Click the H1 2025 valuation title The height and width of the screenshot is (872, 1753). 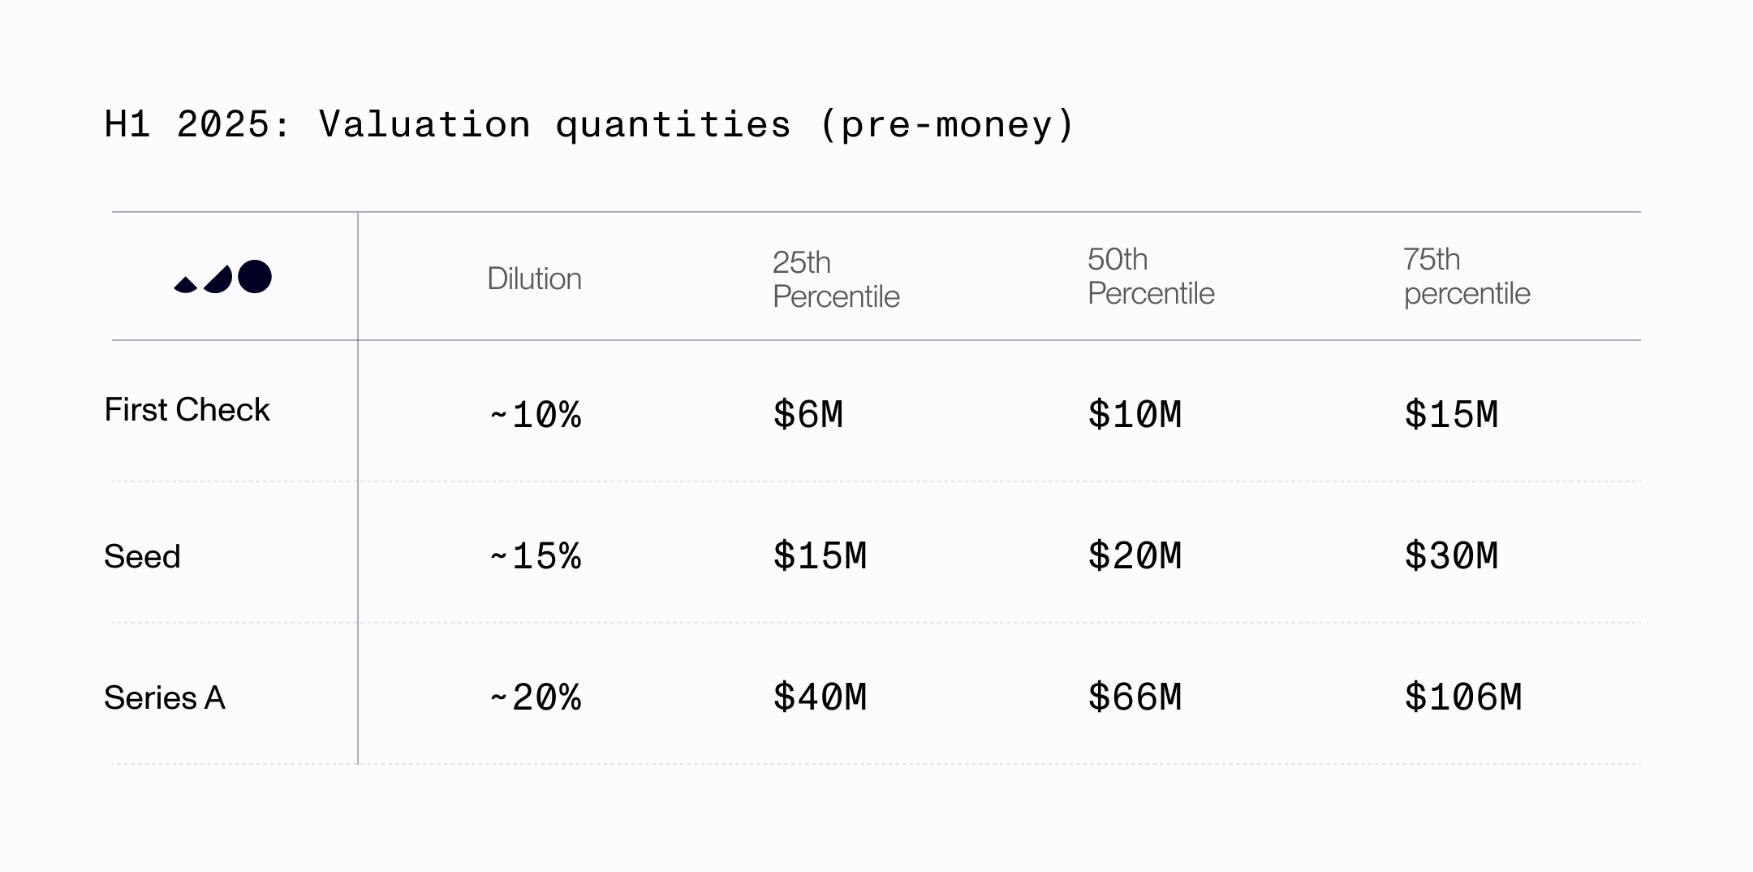589,125
